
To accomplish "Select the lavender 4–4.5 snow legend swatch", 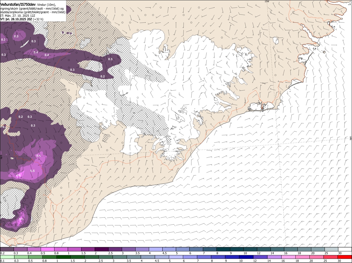I will point(156,249).
